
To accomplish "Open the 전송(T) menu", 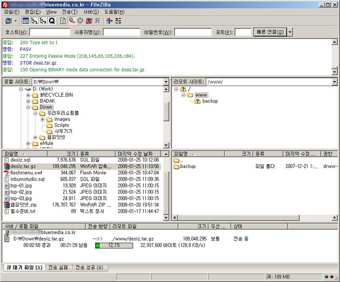I will coord(69,12).
